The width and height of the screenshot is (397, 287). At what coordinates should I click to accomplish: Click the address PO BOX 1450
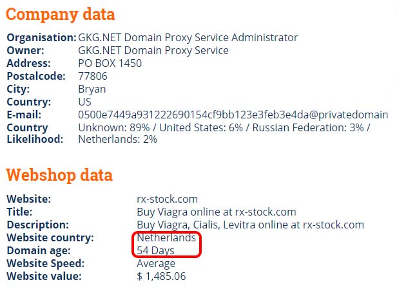tap(110, 63)
